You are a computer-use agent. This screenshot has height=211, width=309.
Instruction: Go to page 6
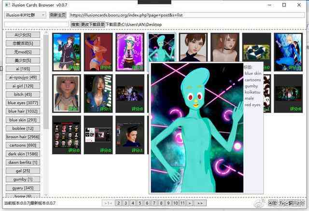[147, 203]
